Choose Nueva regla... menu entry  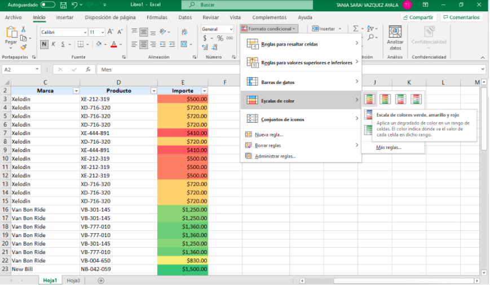tap(269, 135)
